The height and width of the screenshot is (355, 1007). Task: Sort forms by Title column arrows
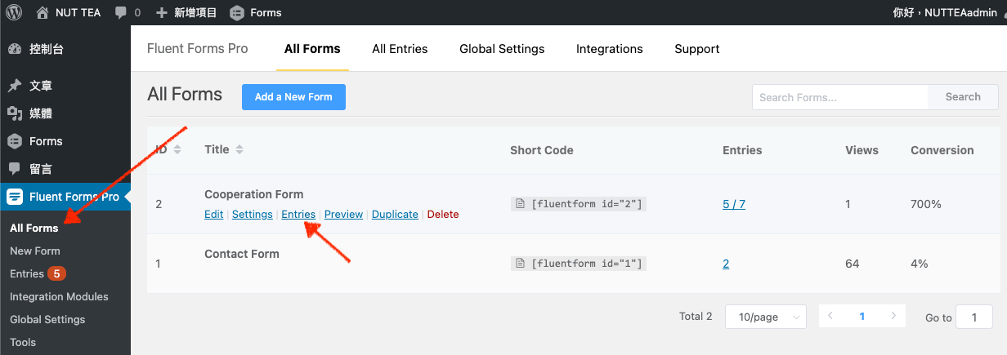[239, 150]
